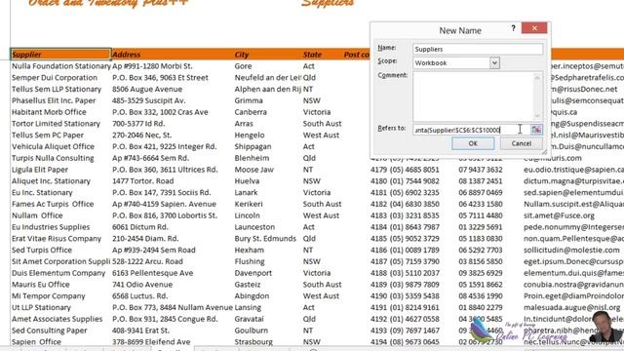Select State cell in Arras row
This screenshot has width=624, height=351.
pos(322,124)
